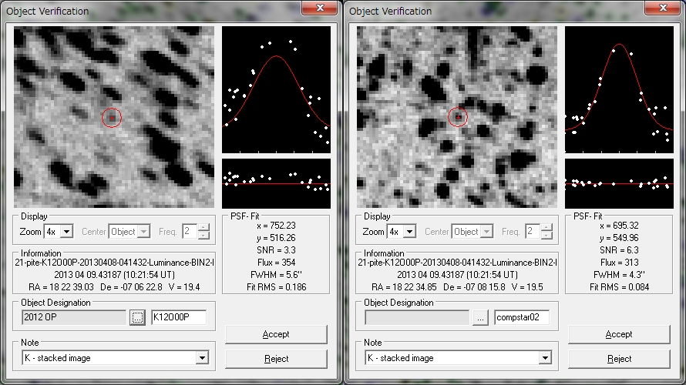Expand Note dropdown in right dialog
Viewport: 686px width, 385px height.
click(546, 358)
